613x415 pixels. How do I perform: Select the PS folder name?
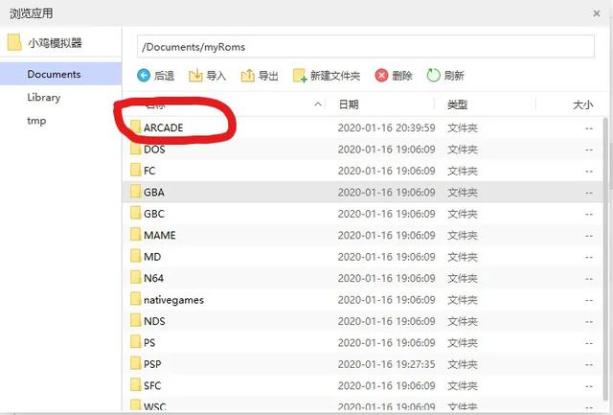[149, 343]
